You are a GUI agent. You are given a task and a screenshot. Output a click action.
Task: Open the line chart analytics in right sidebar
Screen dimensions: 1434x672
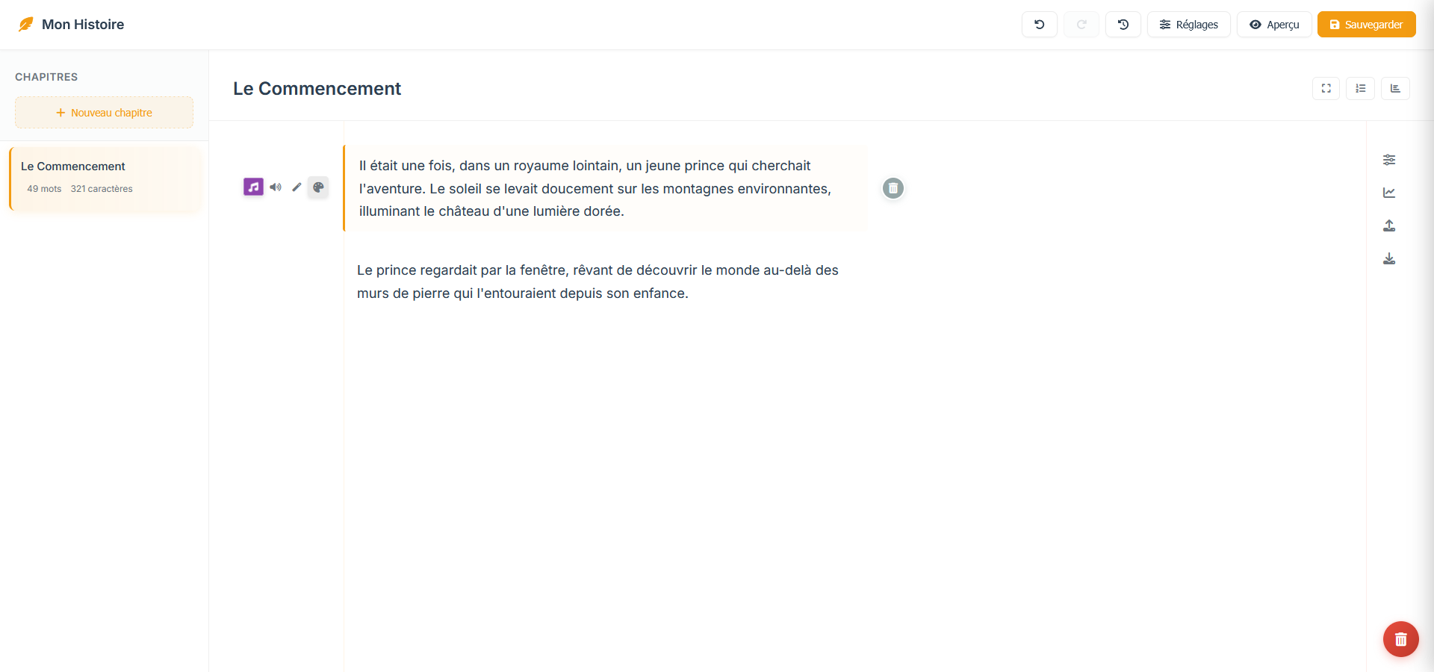tap(1389, 193)
